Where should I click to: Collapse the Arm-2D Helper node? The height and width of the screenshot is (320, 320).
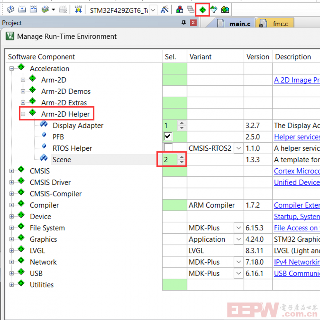pyautogui.click(x=23, y=114)
